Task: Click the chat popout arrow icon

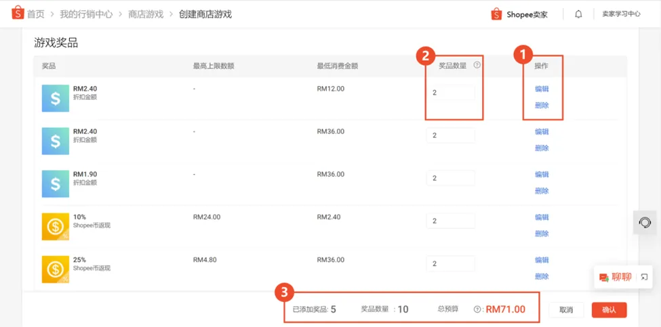Action: [644, 277]
